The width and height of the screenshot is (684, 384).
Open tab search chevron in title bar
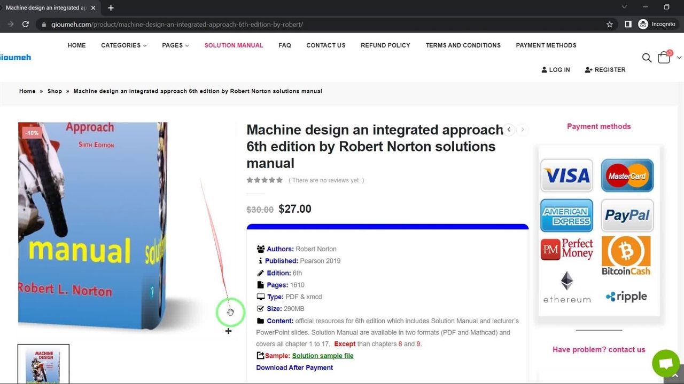pyautogui.click(x=624, y=7)
